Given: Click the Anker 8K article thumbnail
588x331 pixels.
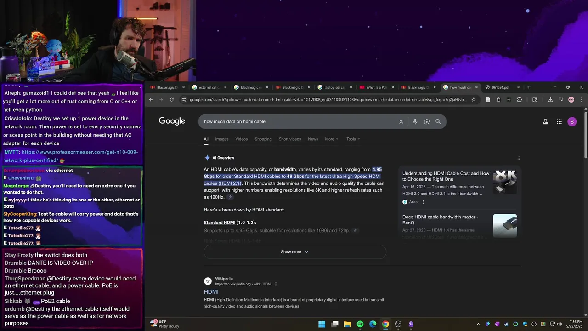Looking at the screenshot, I should coord(505,182).
